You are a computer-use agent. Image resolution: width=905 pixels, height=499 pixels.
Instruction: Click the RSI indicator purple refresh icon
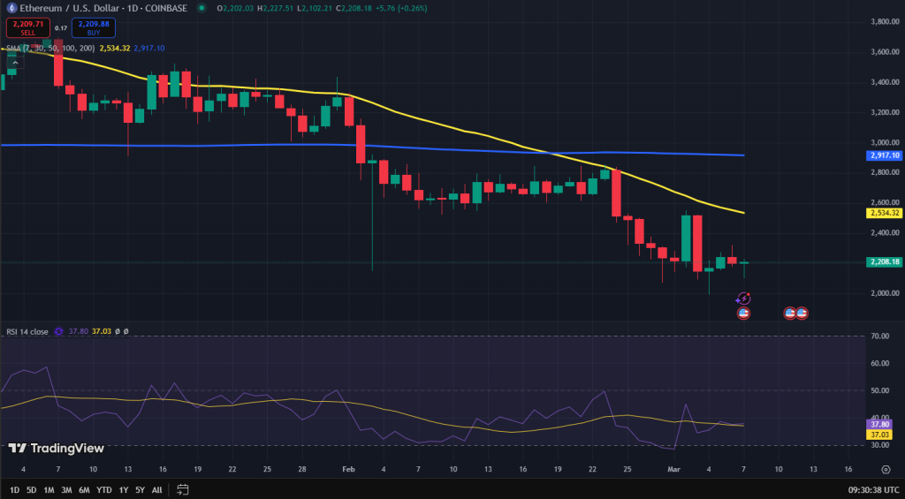pyautogui.click(x=58, y=332)
